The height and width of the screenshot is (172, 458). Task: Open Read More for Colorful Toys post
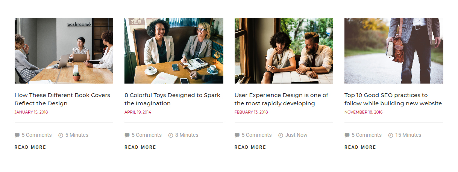point(140,147)
